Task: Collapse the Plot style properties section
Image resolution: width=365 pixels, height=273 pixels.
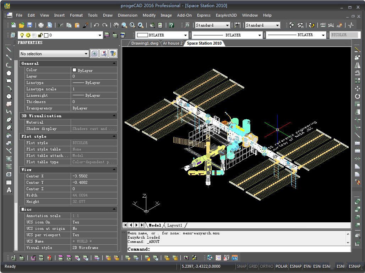Action: point(114,136)
